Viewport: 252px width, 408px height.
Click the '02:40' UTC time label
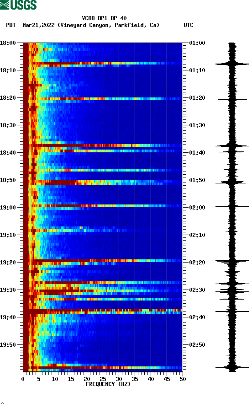point(197,317)
